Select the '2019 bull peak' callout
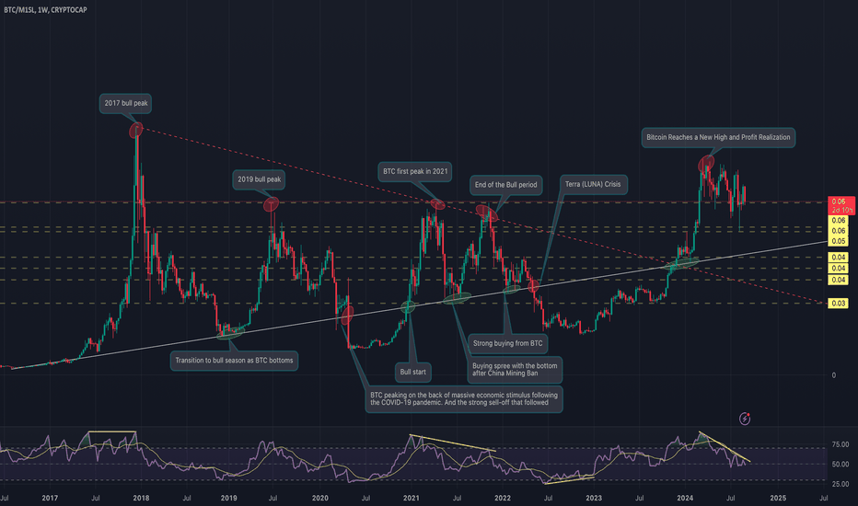Screen dimensions: 858x506 (260, 179)
